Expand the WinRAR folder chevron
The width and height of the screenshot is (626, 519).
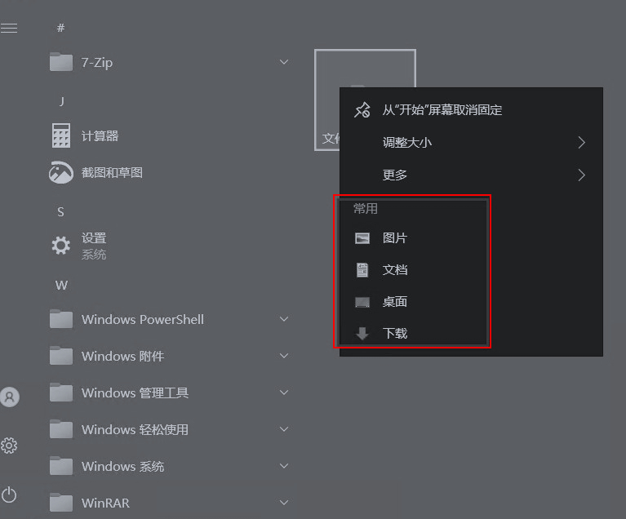(x=284, y=503)
